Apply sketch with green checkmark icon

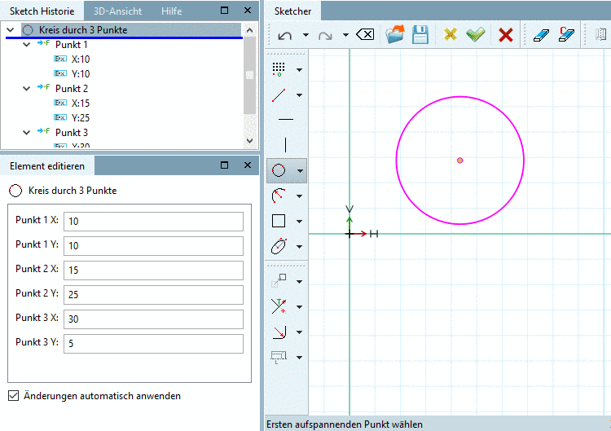point(476,35)
